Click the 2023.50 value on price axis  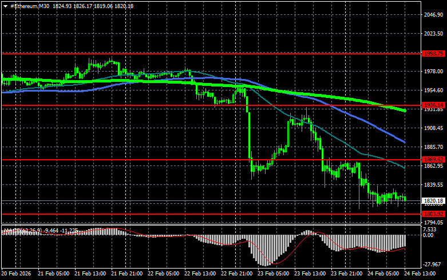[433, 34]
